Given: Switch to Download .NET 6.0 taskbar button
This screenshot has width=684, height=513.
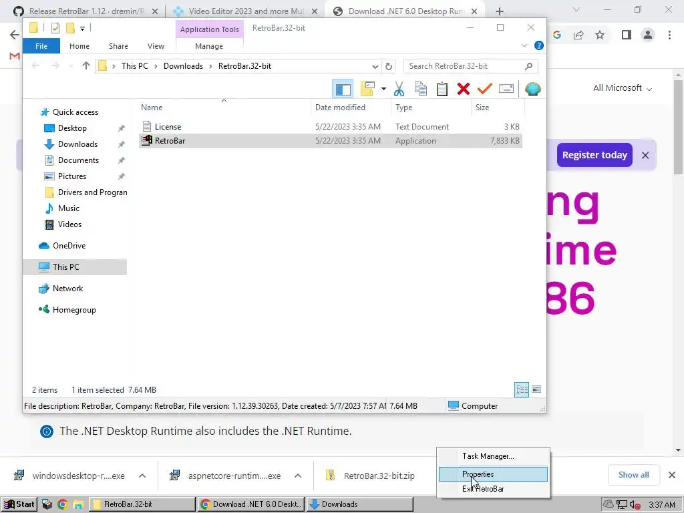Looking at the screenshot, I should pyautogui.click(x=251, y=504).
